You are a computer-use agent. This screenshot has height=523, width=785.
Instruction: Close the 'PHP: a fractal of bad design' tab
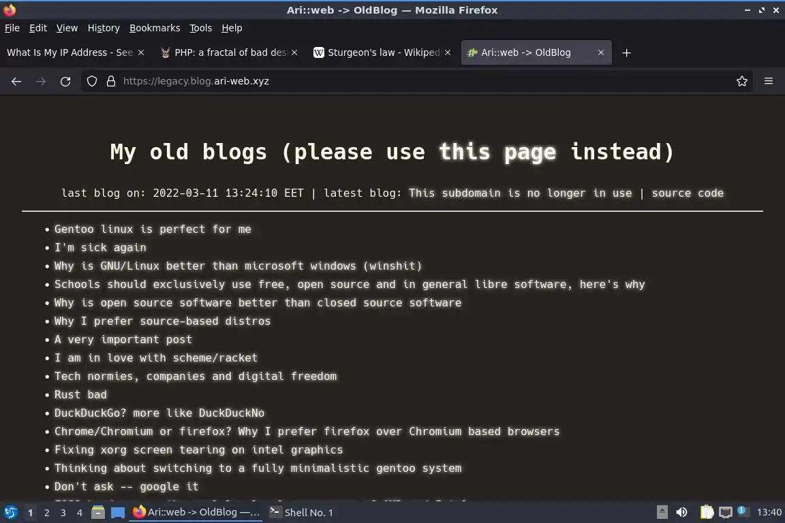294,52
